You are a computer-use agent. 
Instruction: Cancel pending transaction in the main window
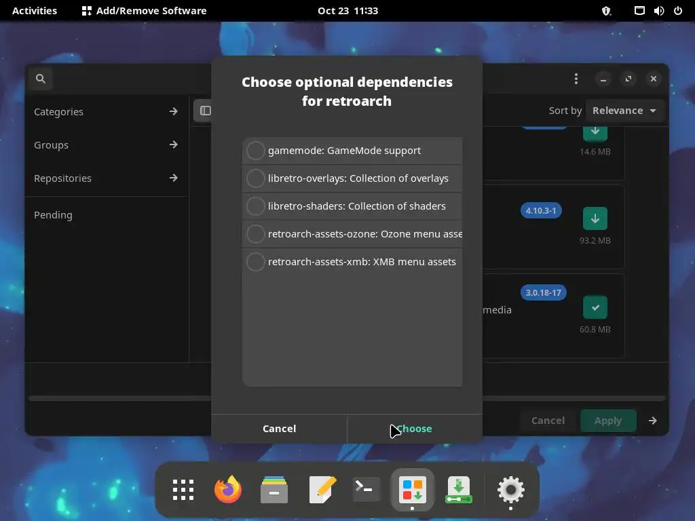click(548, 421)
